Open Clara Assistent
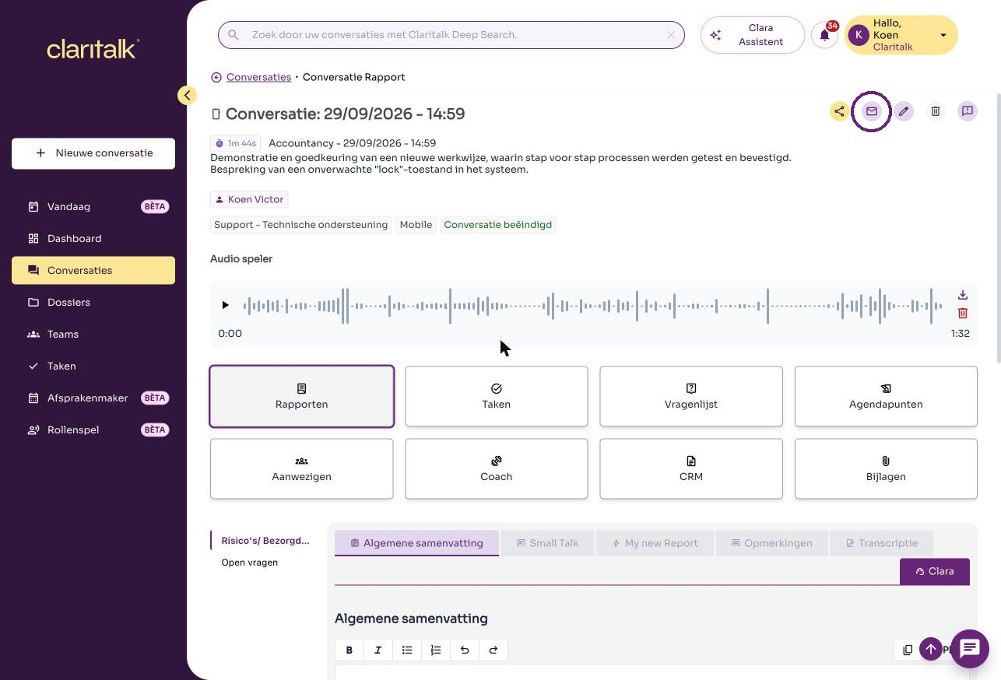The width and height of the screenshot is (1001, 680). click(753, 35)
